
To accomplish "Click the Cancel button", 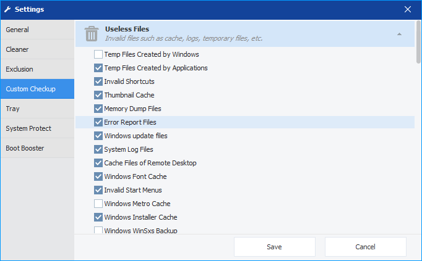I will pyautogui.click(x=366, y=247).
